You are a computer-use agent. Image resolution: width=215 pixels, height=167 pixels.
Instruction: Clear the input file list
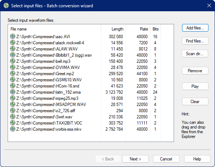pyautogui.click(x=195, y=102)
